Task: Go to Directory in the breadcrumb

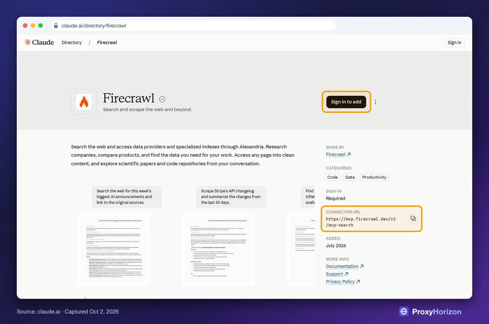Action: click(x=72, y=42)
